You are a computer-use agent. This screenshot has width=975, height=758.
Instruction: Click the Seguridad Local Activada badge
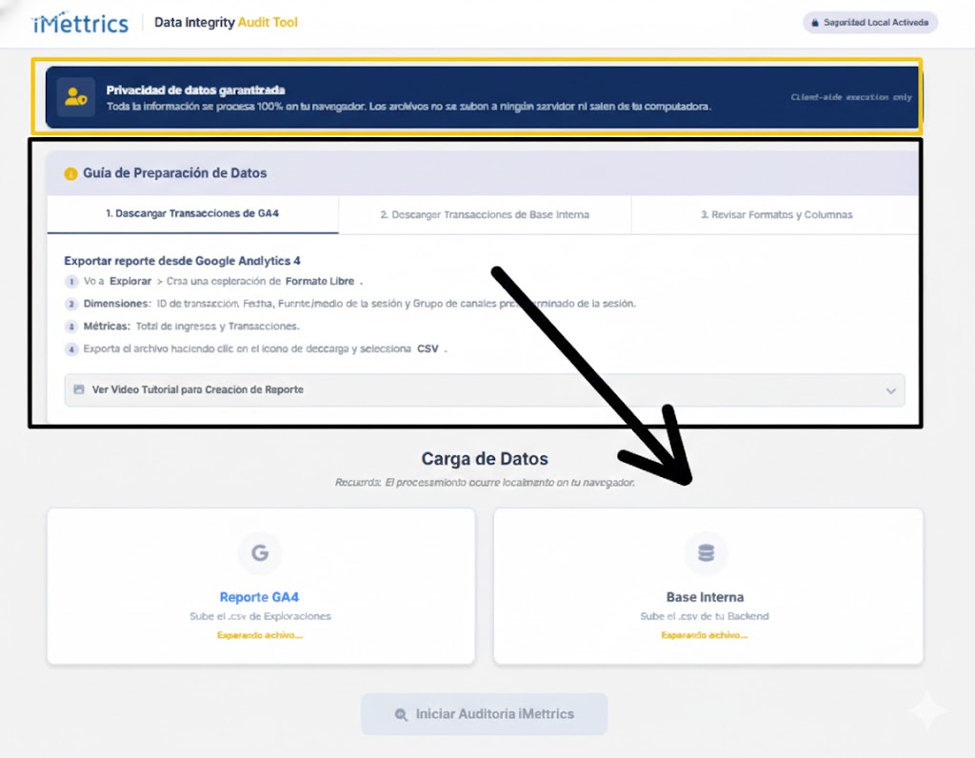coord(870,23)
